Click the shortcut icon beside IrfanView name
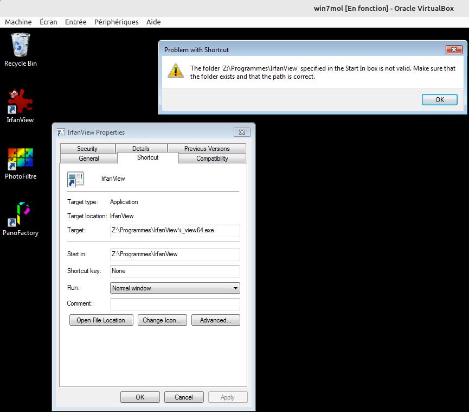 [75, 179]
